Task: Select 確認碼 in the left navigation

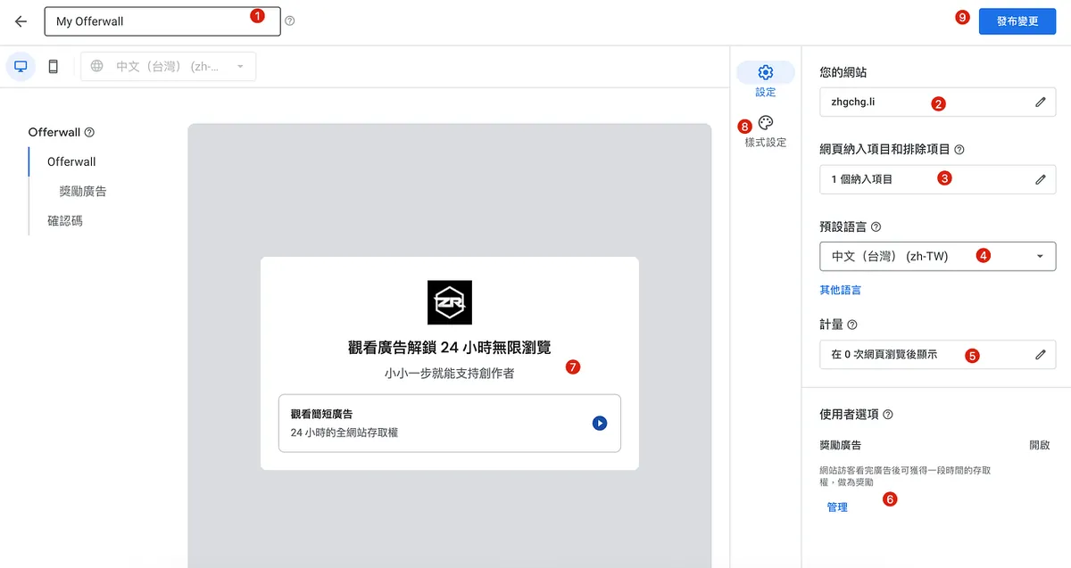Action: pyautogui.click(x=65, y=220)
